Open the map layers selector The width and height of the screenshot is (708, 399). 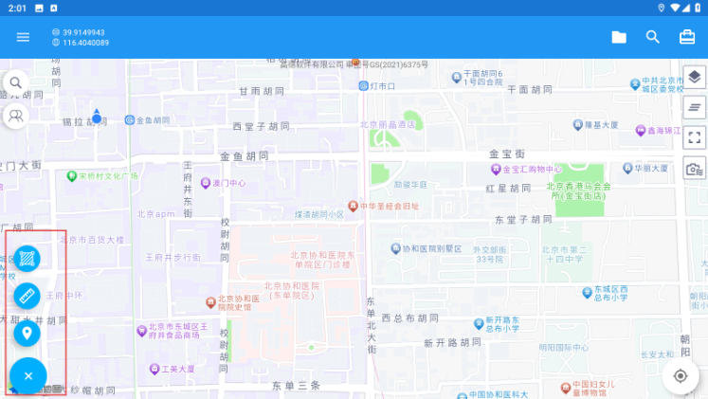point(694,78)
